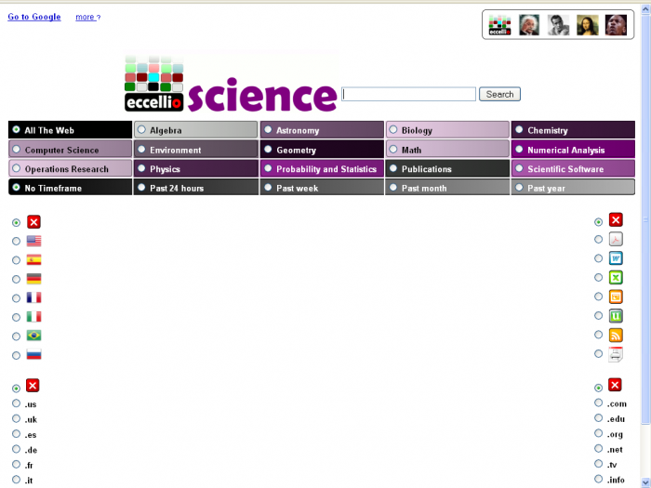Select the .org domain radio button
Viewport: 651px width, 488px height.
(598, 433)
